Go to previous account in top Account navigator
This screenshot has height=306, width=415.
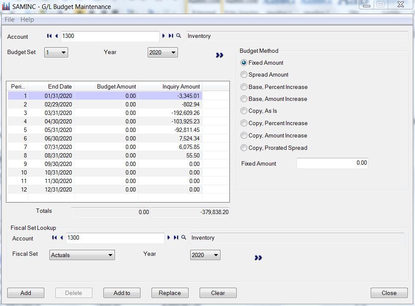(x=56, y=36)
